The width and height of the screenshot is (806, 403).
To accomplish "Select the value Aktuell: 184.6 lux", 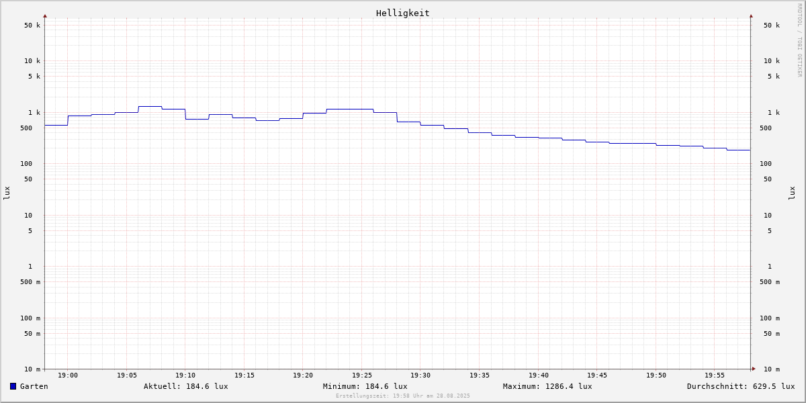I will click(186, 386).
